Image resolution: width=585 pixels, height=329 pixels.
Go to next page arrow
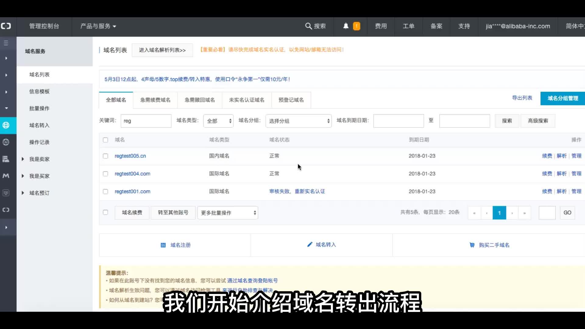click(x=512, y=213)
